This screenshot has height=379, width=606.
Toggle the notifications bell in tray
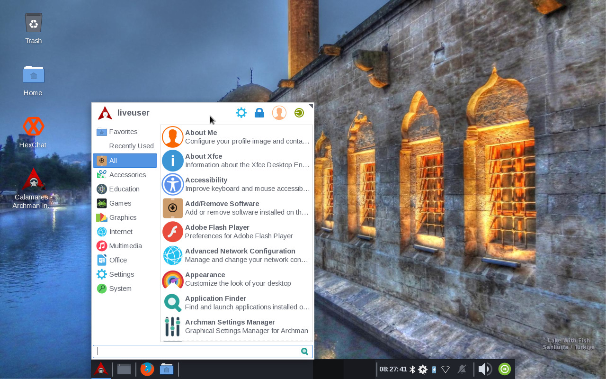click(x=462, y=369)
